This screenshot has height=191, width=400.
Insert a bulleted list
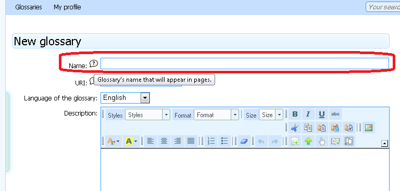[x=224, y=141]
